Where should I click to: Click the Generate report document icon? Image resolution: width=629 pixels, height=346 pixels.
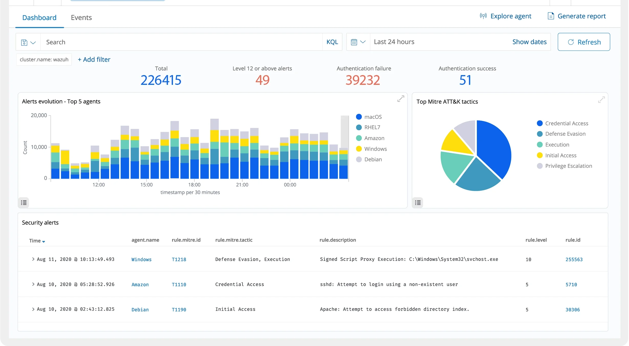pyautogui.click(x=551, y=16)
